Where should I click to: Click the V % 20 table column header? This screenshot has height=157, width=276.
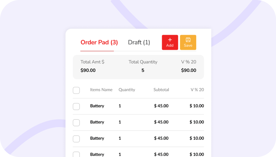point(197,90)
